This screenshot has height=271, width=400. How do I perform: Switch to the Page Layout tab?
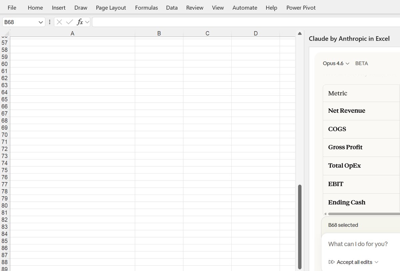coord(111,7)
